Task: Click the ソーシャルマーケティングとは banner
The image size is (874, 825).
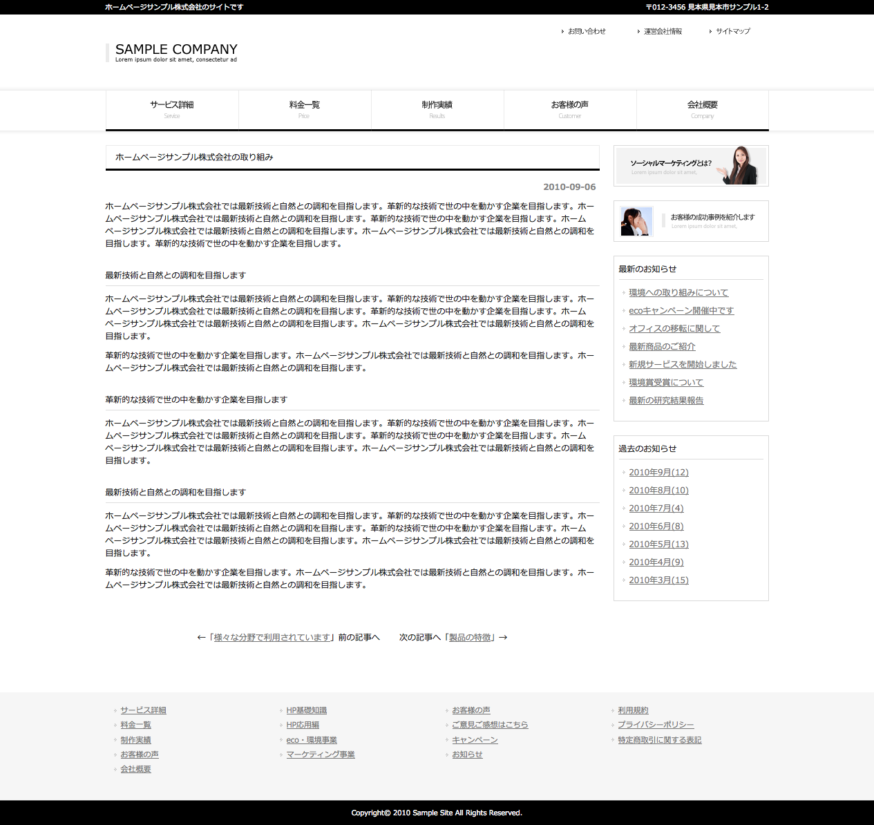Action: coord(691,166)
